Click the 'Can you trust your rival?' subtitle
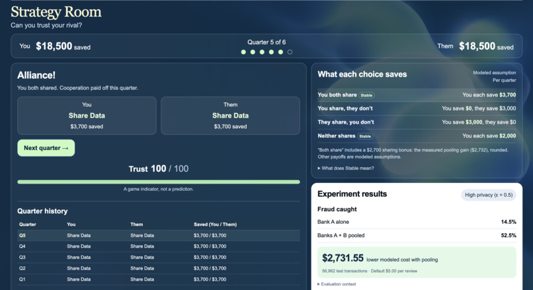This screenshot has width=533, height=290. 46,26
